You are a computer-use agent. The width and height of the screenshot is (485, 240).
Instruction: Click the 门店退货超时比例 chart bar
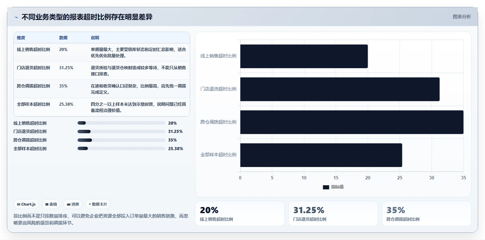coord(340,89)
